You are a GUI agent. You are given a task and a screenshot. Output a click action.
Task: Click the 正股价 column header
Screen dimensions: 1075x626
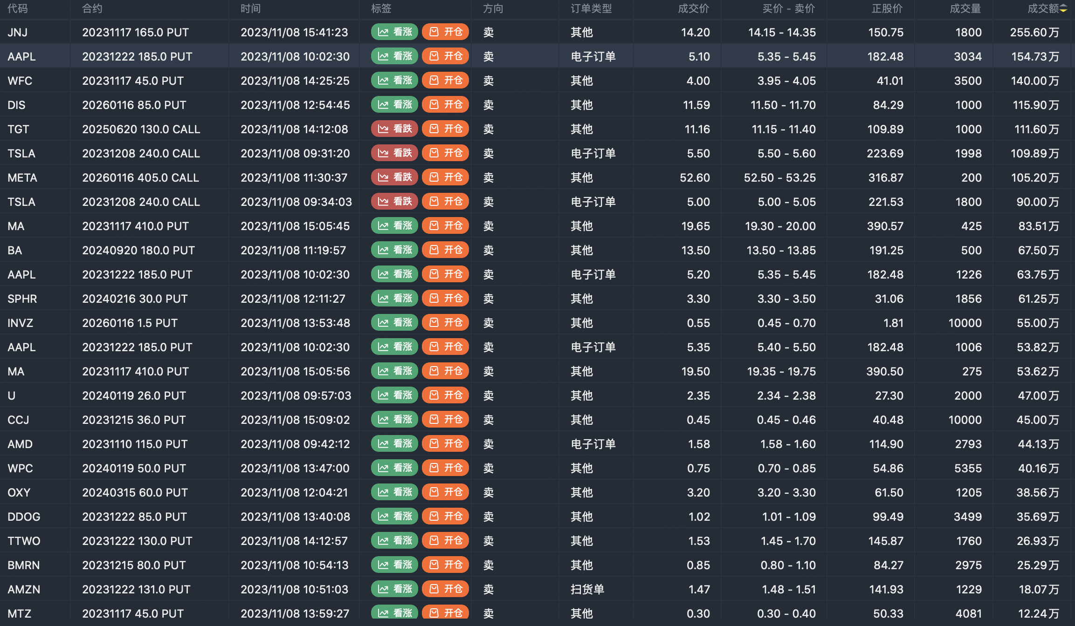pos(887,9)
